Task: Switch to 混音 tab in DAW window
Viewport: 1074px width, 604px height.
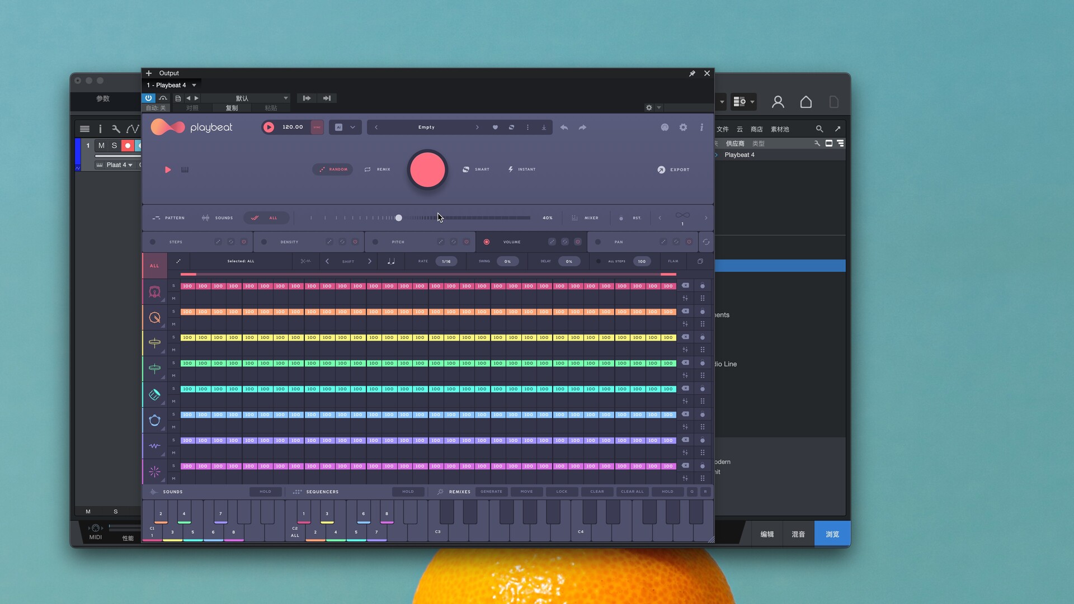Action: point(798,534)
